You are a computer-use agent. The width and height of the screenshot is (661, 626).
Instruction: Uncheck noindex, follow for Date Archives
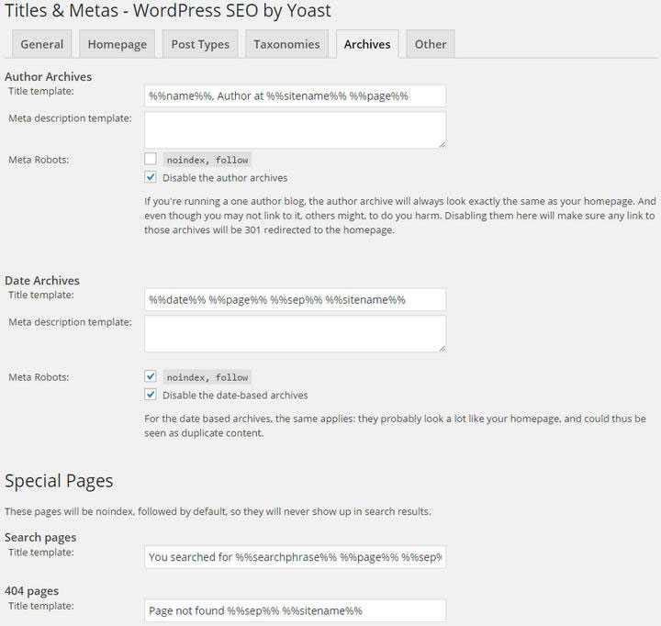coord(151,376)
